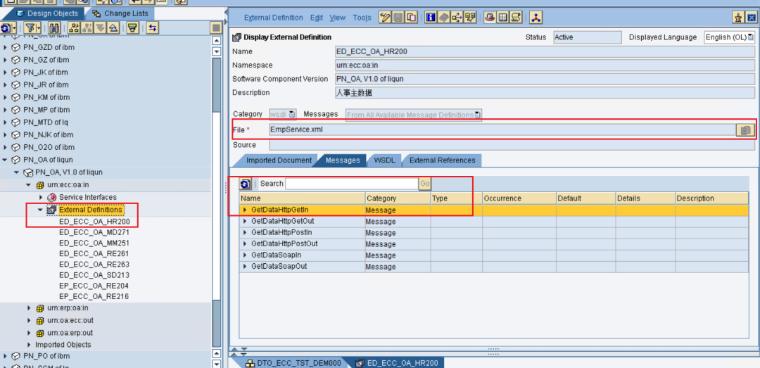This screenshot has width=760, height=368.
Task: Click inside the messages Search field
Action: pyautogui.click(x=352, y=184)
